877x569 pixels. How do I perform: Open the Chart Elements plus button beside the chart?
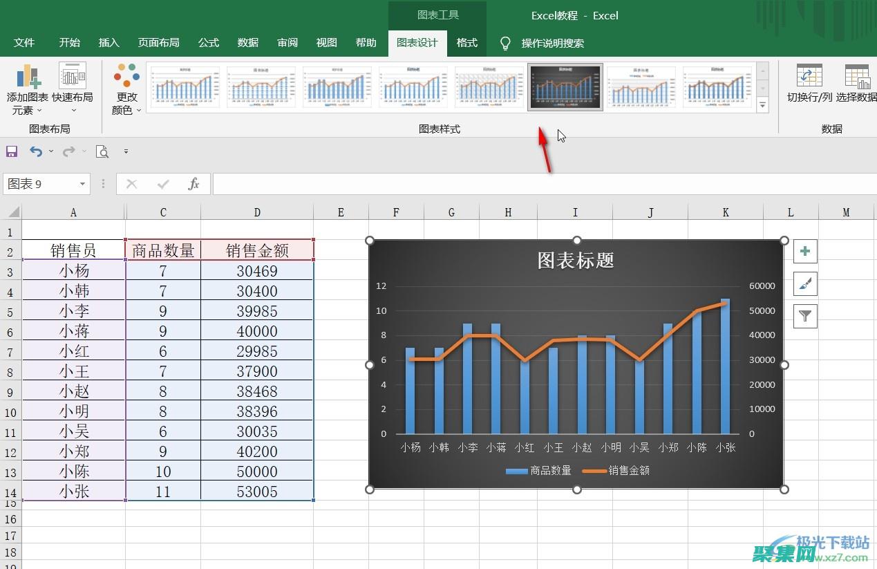(x=804, y=252)
